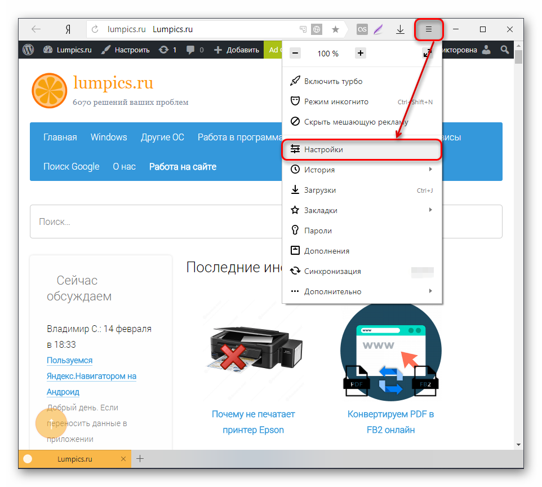Click the orange scroll-to-top circle button

51,423
